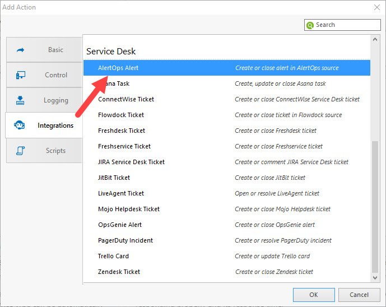Image resolution: width=386 pixels, height=307 pixels.
Task: Select the Zendesk Ticket row
Action: point(227,272)
